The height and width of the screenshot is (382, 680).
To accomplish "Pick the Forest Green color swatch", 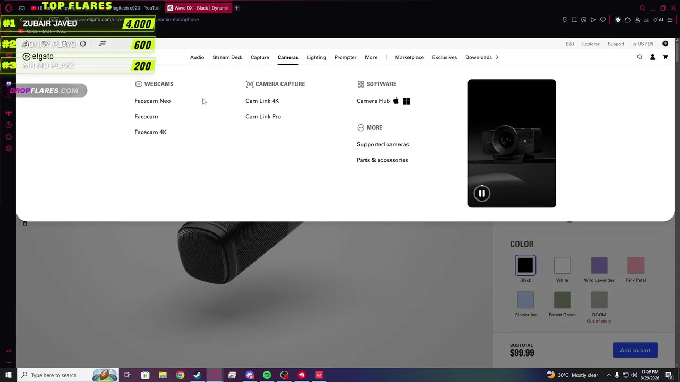I will 562,300.
